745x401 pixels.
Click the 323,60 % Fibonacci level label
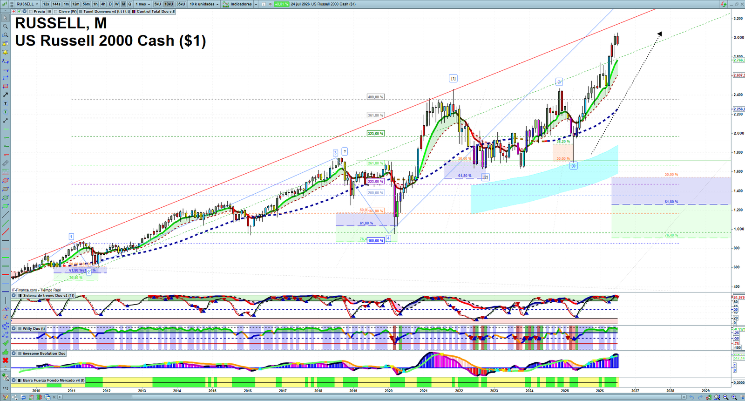375,134
